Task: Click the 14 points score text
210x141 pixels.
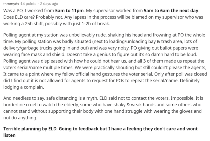Action: tap(28, 4)
